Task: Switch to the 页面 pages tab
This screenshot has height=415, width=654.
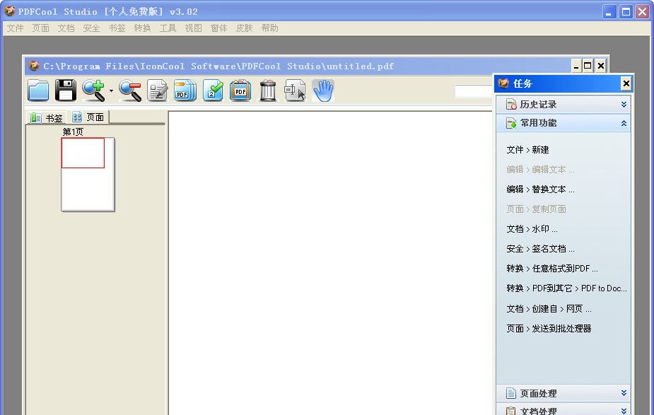Action: (88, 117)
